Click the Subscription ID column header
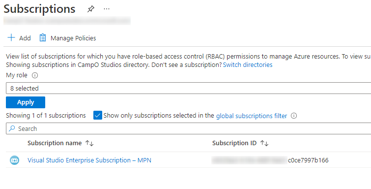This screenshot has height=189, width=371. (234, 143)
